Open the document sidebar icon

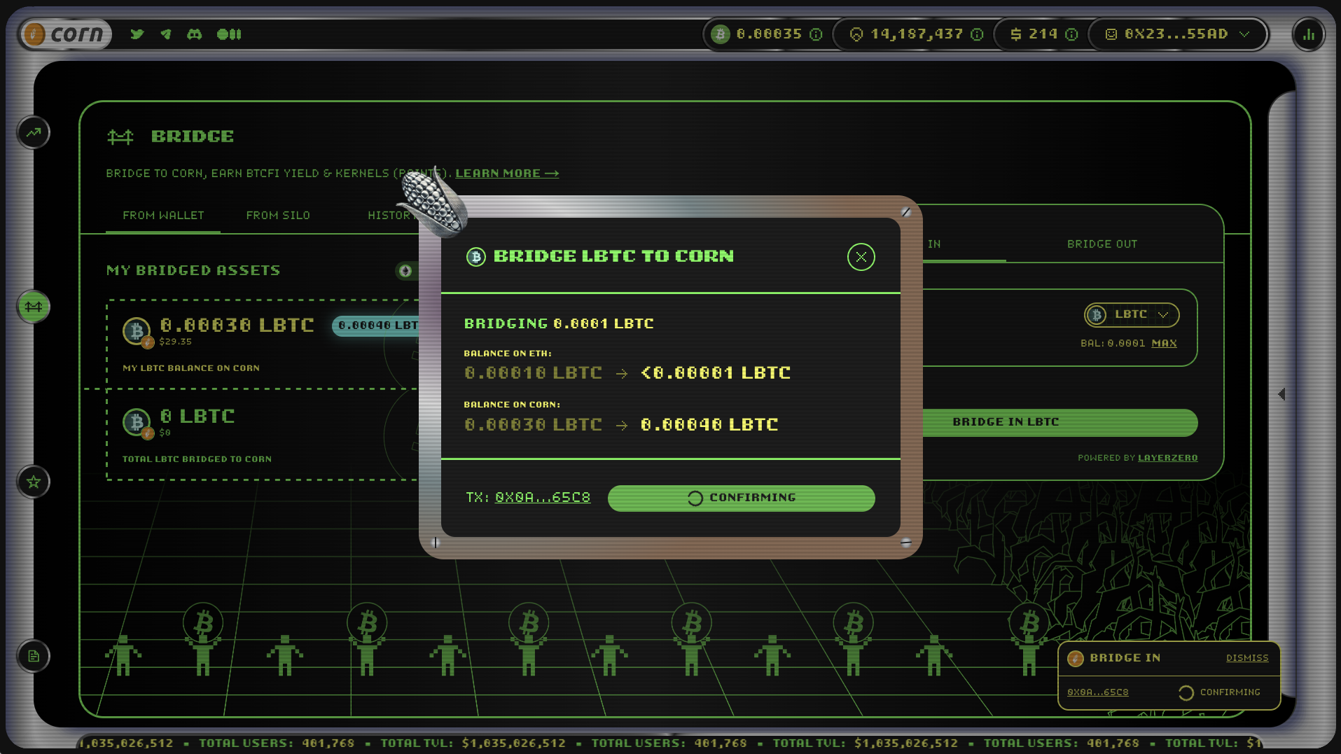[x=34, y=656]
